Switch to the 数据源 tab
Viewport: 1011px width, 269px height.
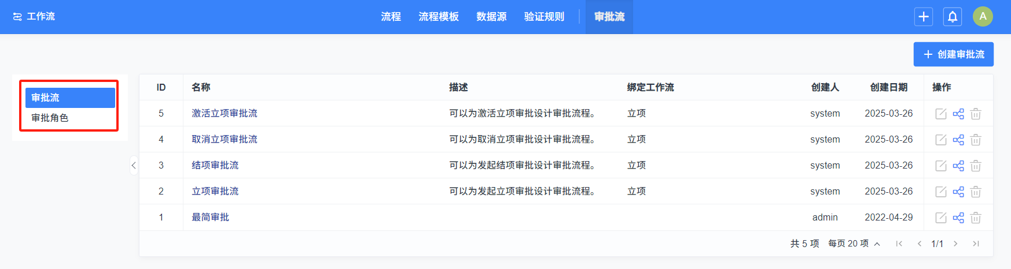[491, 17]
